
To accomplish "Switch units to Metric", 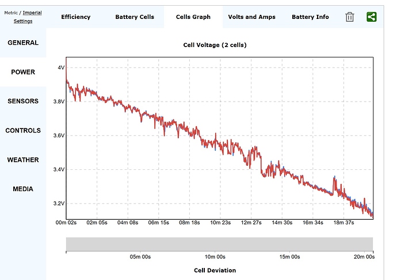I will tap(11, 13).
